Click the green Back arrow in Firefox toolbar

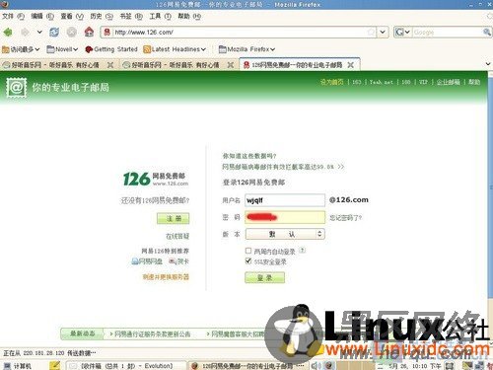(x=8, y=33)
